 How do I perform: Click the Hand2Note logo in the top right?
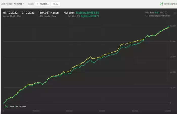tap(161, 4)
